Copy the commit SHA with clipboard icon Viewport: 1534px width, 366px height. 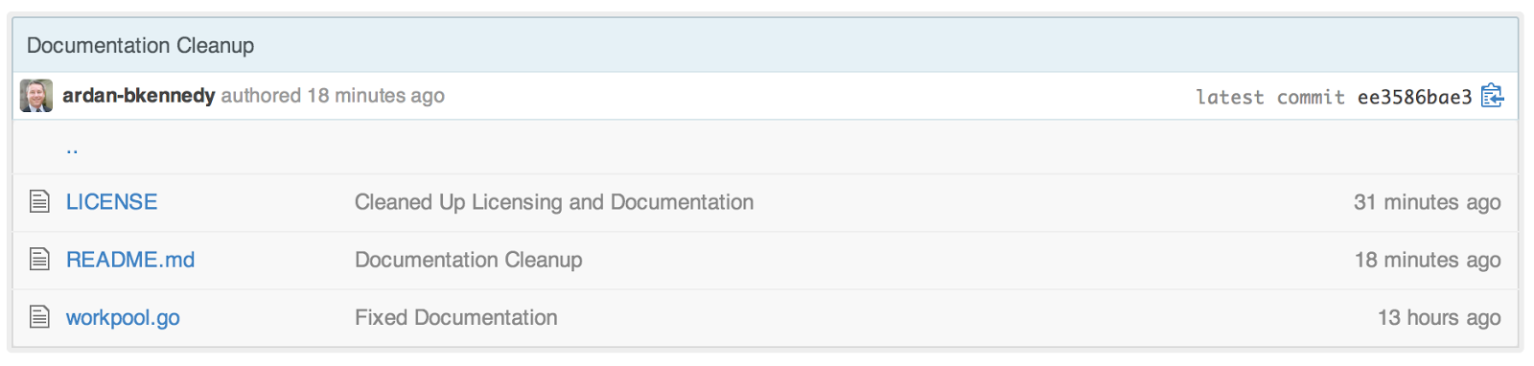pos(1493,96)
